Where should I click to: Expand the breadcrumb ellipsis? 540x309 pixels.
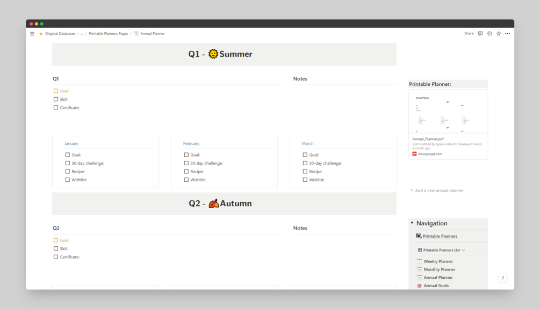(82, 34)
